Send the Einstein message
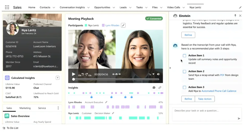246x137 pixels. [x=239, y=119]
